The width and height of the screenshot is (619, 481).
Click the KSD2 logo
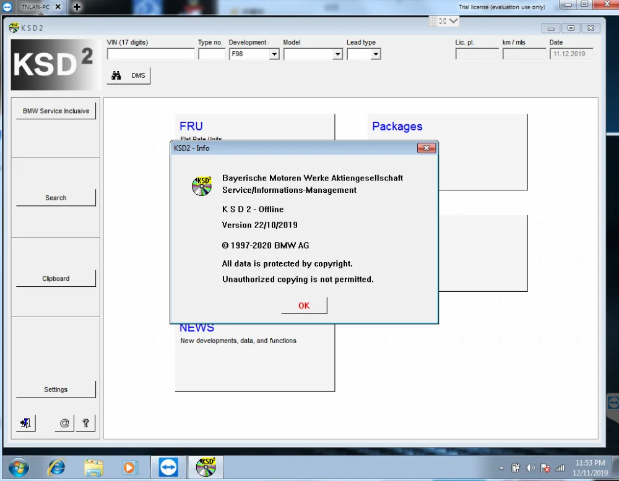(55, 65)
